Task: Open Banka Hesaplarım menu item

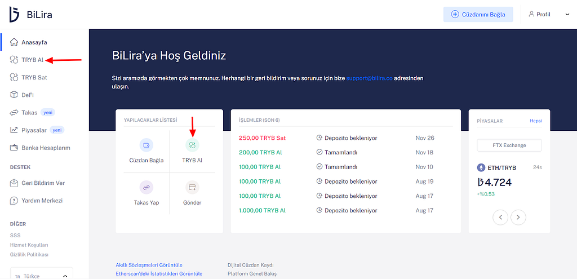Action: point(45,148)
